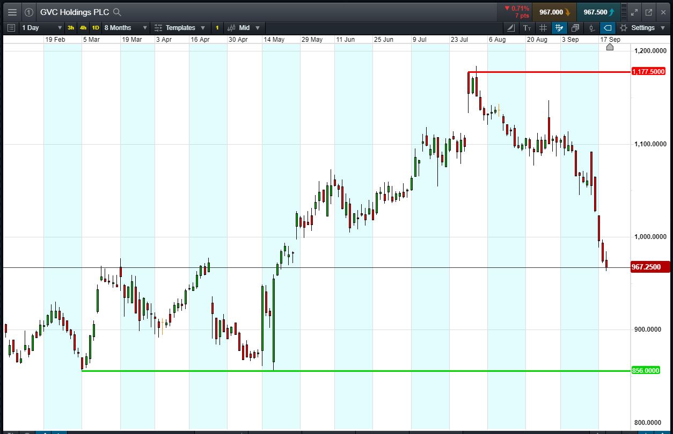The height and width of the screenshot is (434, 673).
Task: Click the 967.500 buy price button
Action: 599,12
